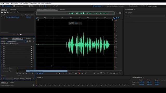Zoom in amplitude icon

[x=94, y=73]
